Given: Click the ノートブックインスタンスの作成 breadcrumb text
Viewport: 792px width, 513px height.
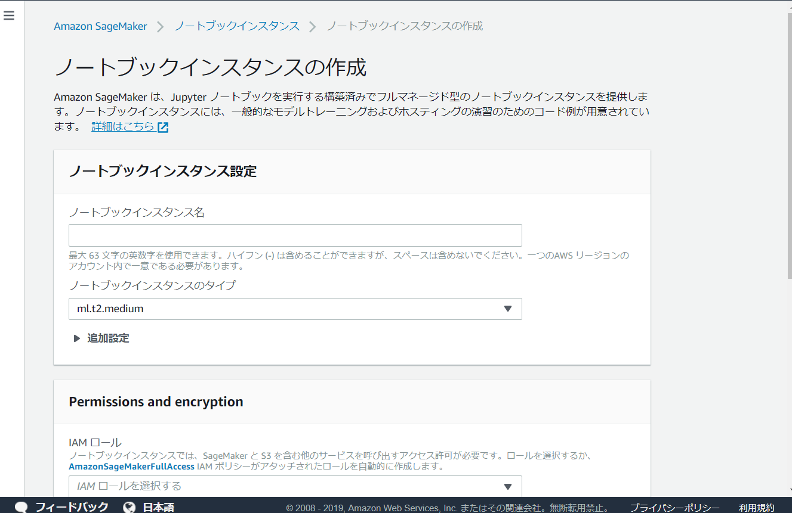Looking at the screenshot, I should 405,26.
